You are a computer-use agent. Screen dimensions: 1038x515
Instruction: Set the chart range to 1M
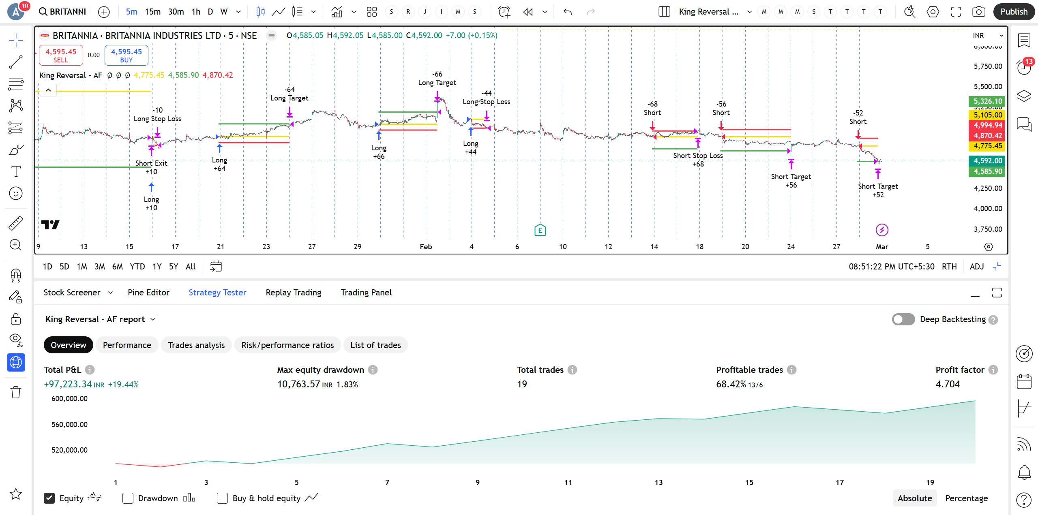82,267
